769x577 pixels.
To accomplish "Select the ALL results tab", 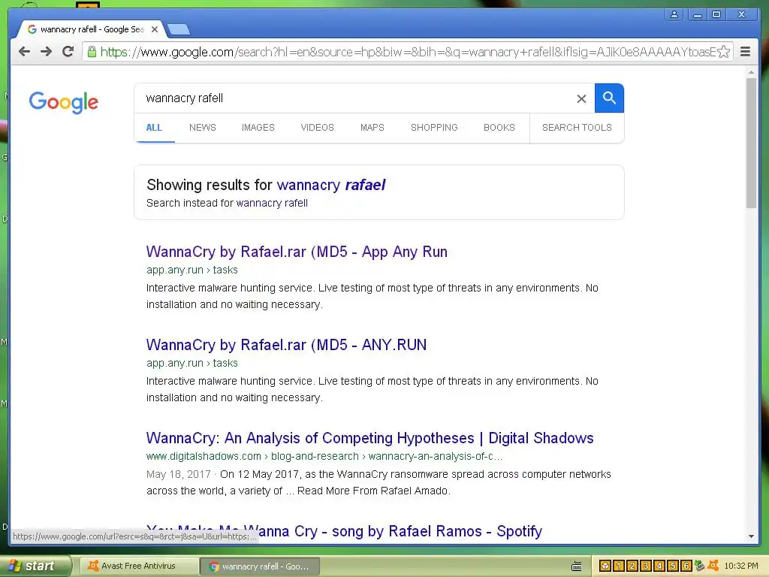I will point(154,128).
